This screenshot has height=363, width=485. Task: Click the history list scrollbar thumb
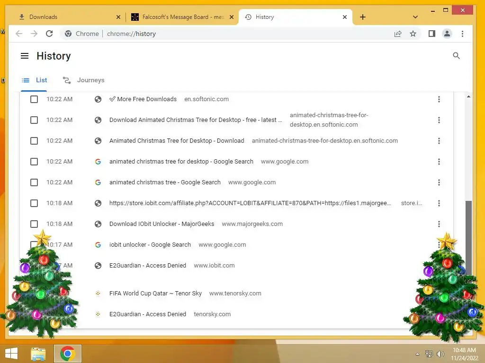click(x=468, y=238)
